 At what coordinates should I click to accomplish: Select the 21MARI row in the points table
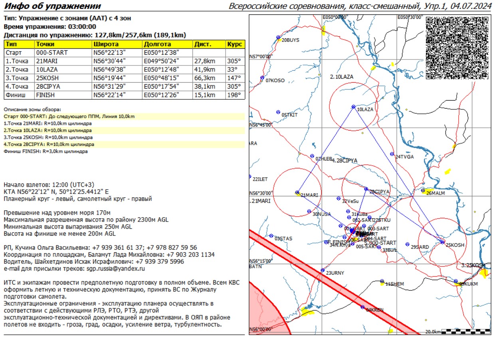click(x=124, y=61)
